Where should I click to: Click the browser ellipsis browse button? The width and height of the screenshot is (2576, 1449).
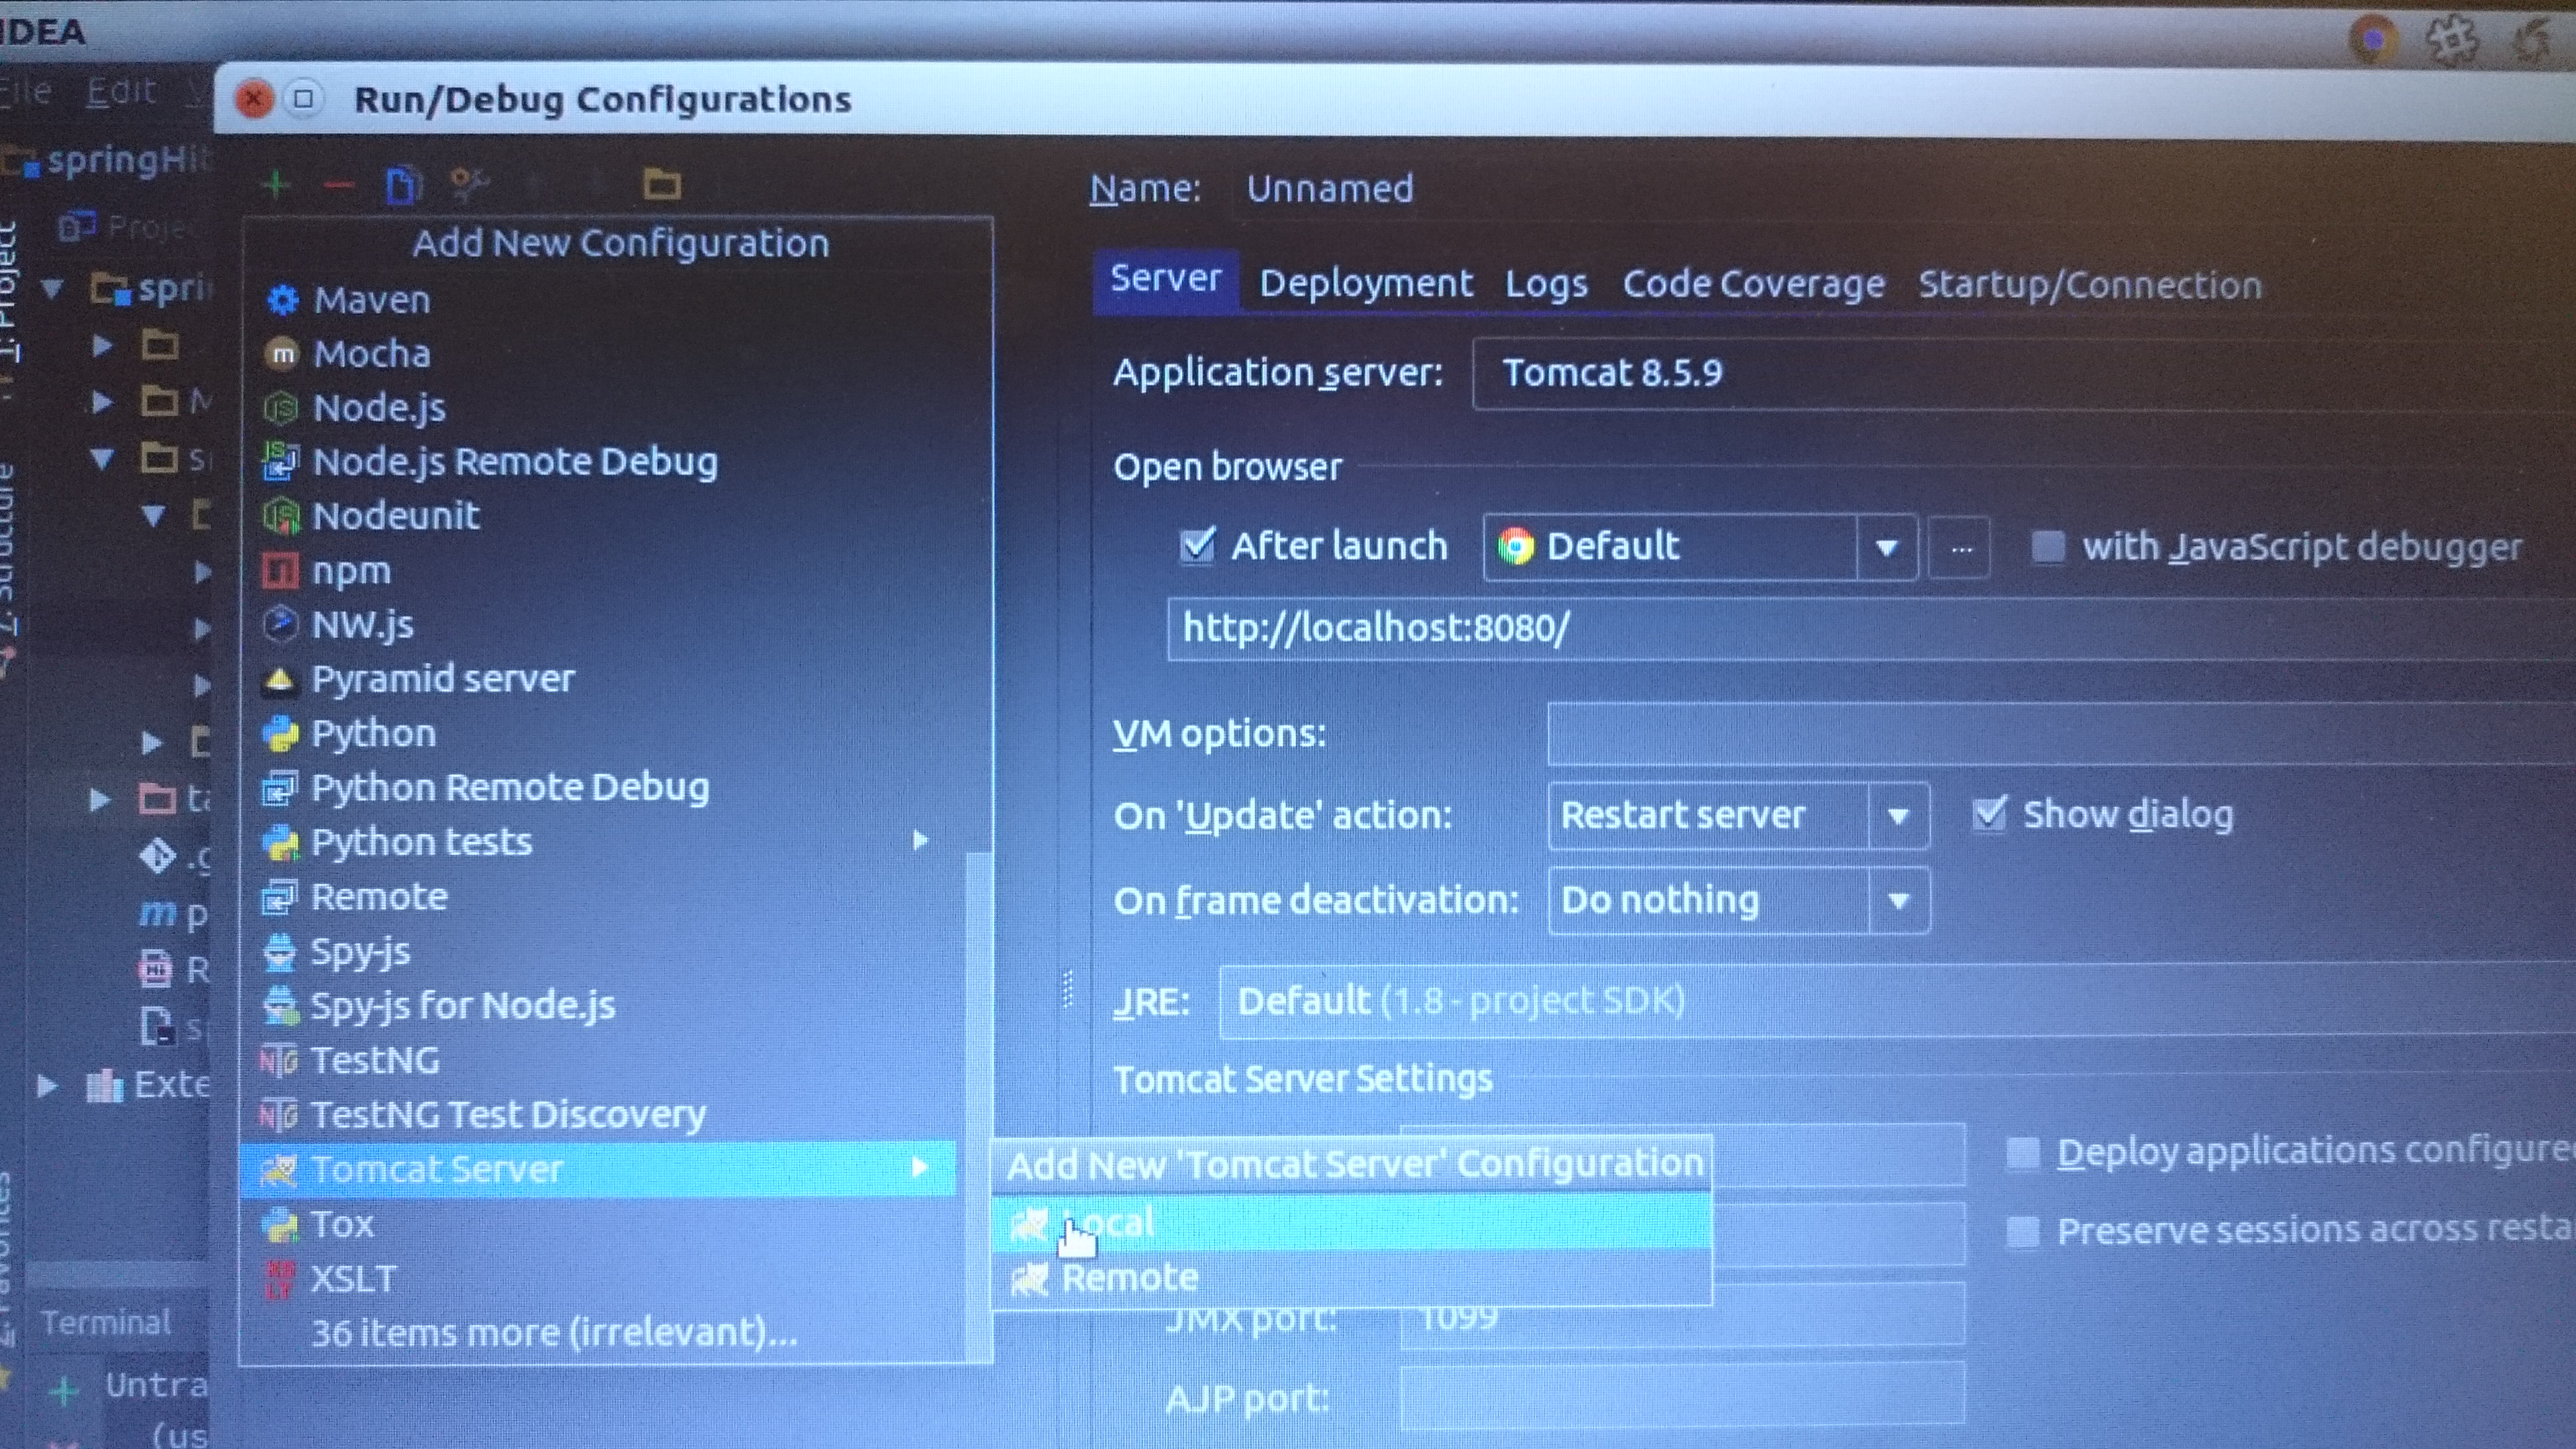1959,548
